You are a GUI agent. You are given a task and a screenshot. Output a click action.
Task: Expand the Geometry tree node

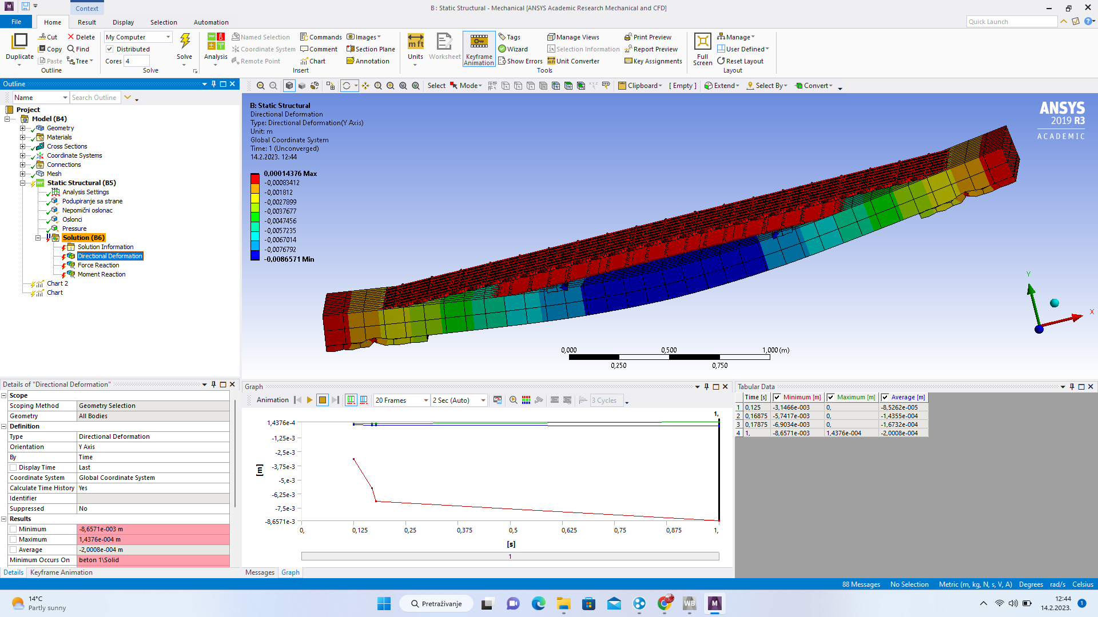tap(23, 128)
